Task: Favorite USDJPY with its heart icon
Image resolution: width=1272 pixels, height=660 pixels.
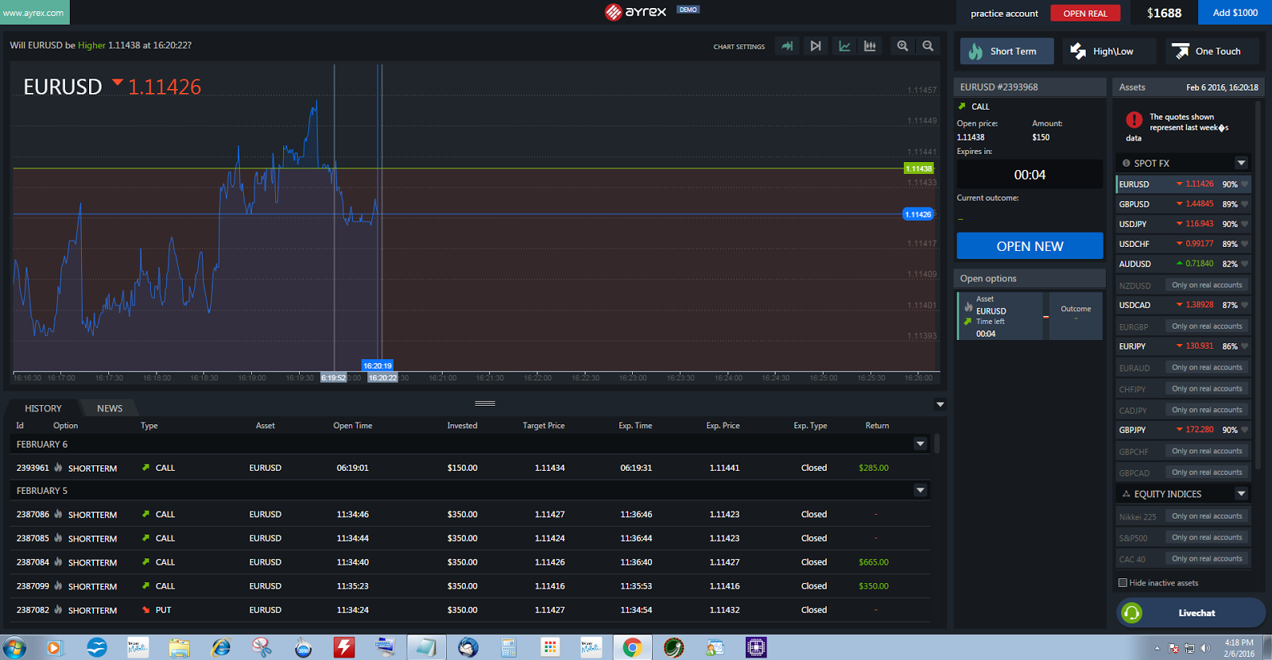Action: coord(1245,224)
